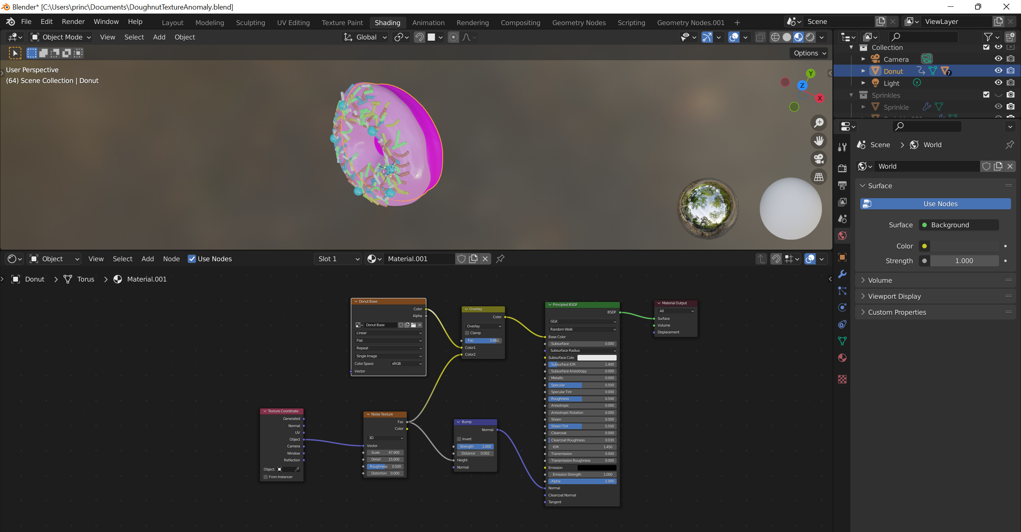
Task: Click the viewport zoom magnifier icon
Action: pos(819,122)
